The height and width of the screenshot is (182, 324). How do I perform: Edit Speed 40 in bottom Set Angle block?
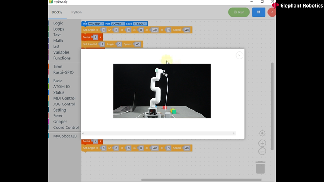point(187,148)
